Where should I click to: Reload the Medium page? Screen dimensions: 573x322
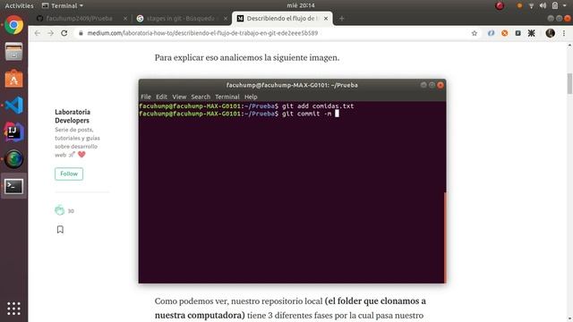(64, 33)
